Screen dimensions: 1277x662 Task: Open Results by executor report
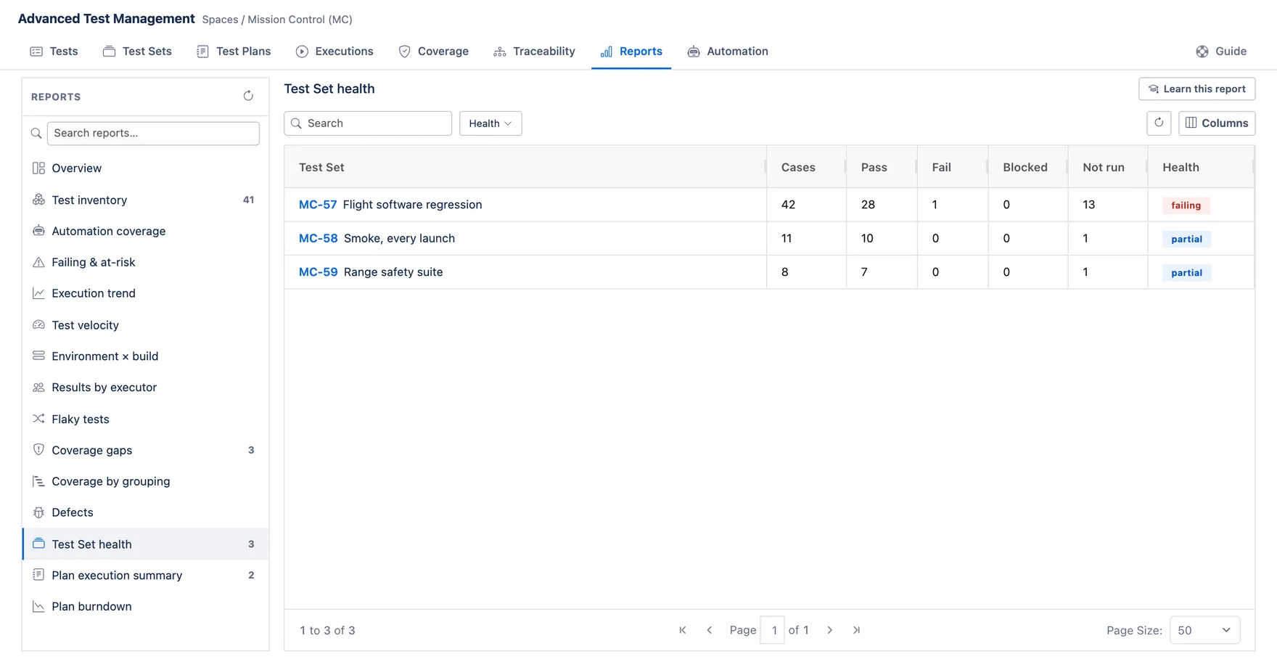146,388
